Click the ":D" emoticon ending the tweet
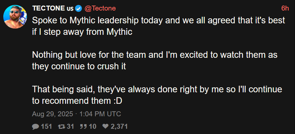This screenshot has width=295, height=134. [x=118, y=101]
